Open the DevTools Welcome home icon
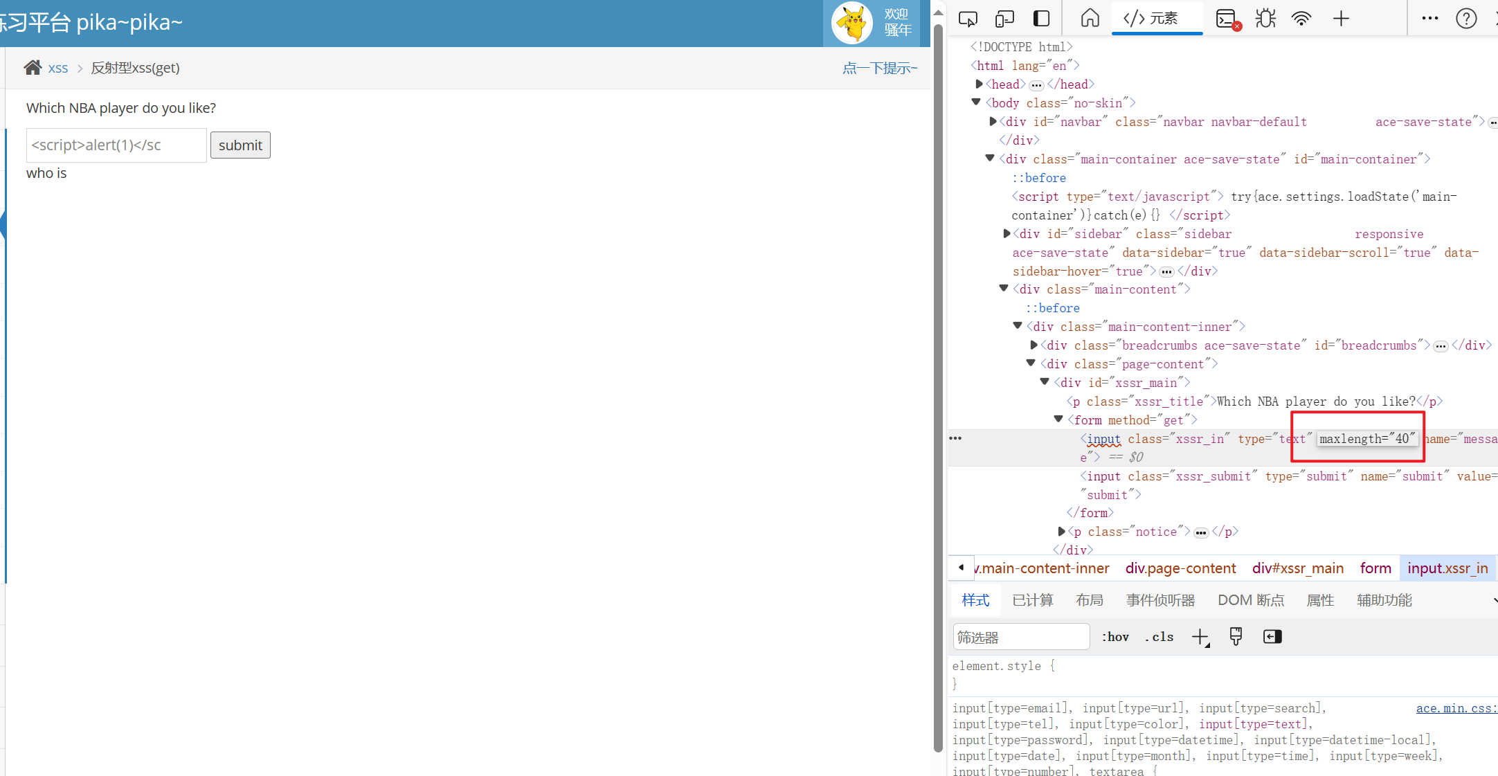The width and height of the screenshot is (1498, 776). (x=1090, y=19)
